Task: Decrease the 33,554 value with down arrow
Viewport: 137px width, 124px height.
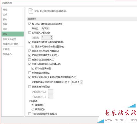Action: (81, 83)
